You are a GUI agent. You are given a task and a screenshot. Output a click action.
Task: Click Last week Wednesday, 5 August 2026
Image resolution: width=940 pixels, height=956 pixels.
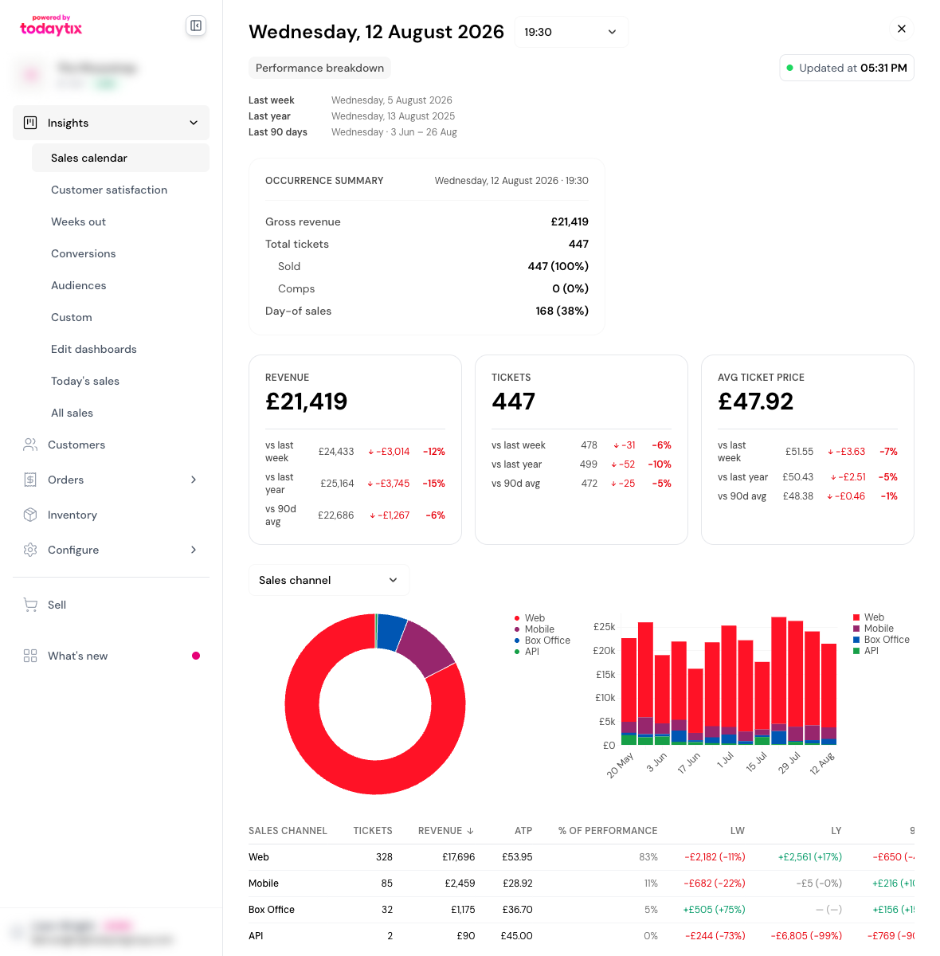click(351, 100)
